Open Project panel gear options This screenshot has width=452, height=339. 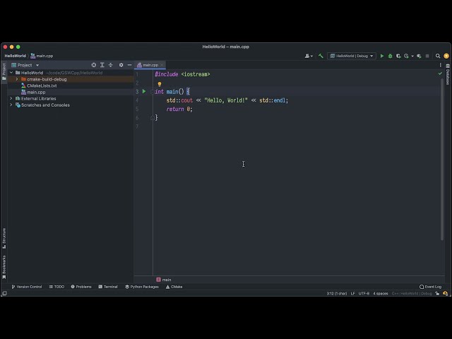coord(121,65)
